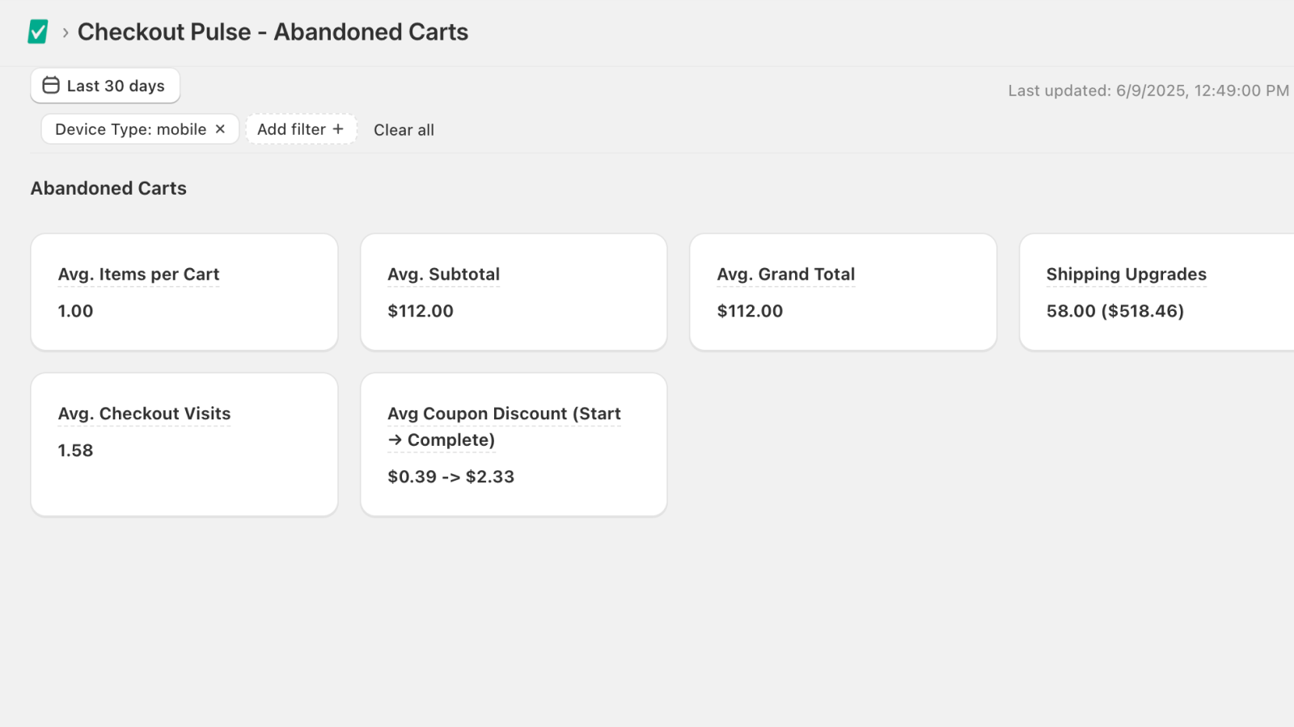Select the Avg. Grand Total metric title
This screenshot has height=727, width=1294.
tap(785, 275)
